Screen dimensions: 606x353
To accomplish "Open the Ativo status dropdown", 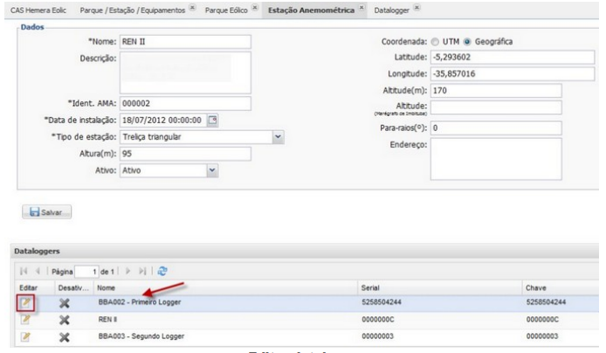I will (211, 171).
